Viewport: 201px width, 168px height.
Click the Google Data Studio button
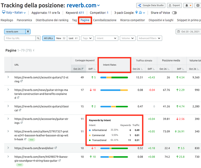pyautogui.click(x=151, y=5)
